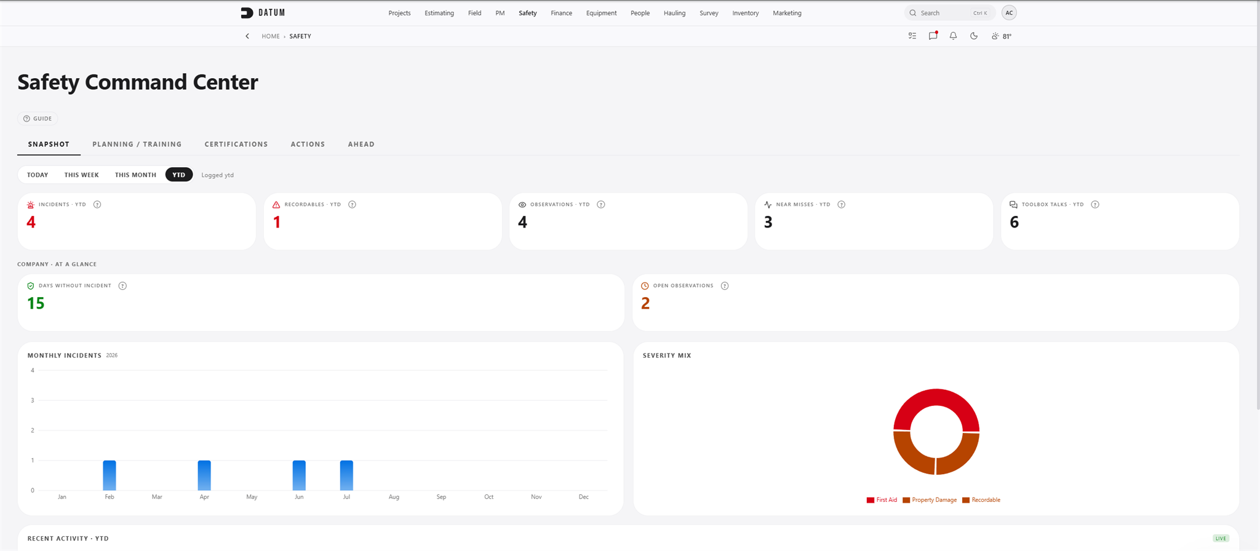Open the Projects menu
1260x551 pixels.
(x=399, y=13)
